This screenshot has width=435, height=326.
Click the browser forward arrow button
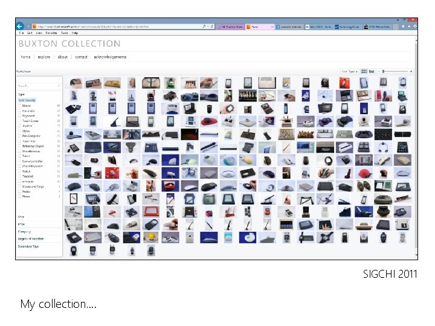pyautogui.click(x=28, y=27)
